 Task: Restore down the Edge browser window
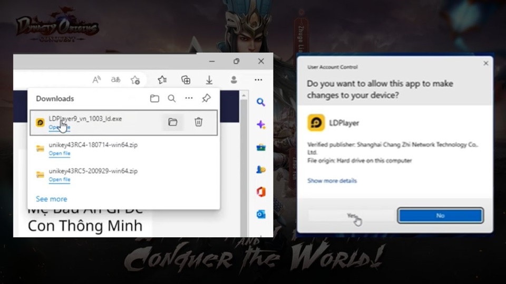click(x=237, y=61)
